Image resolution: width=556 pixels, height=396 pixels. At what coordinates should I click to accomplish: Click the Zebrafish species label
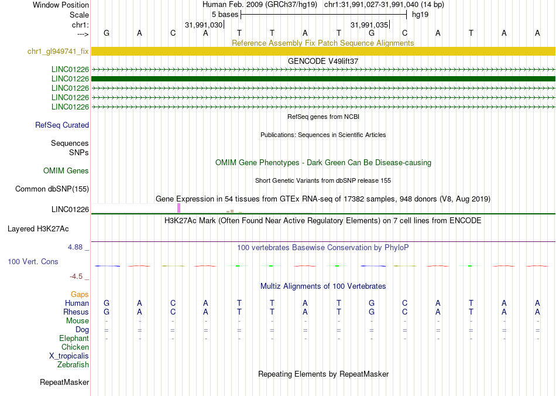point(73,364)
